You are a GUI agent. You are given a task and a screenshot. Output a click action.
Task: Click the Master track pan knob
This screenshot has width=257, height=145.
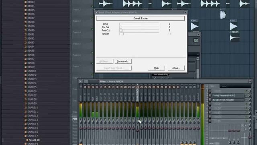click(81, 122)
